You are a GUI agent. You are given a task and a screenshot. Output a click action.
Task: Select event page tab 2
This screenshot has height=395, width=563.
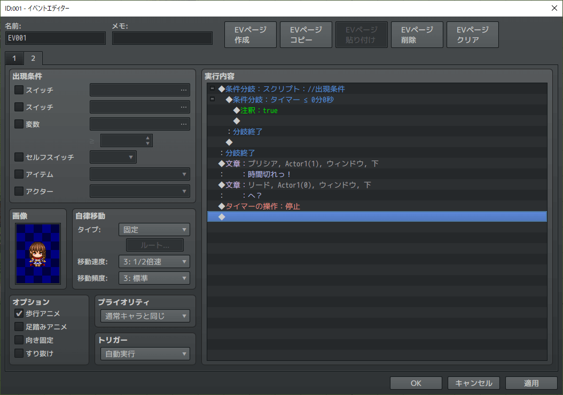point(33,58)
